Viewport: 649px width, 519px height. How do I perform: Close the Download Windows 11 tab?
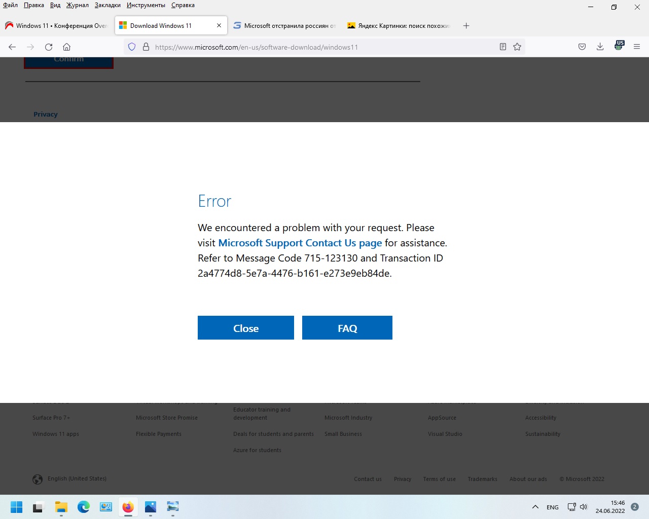pos(219,25)
